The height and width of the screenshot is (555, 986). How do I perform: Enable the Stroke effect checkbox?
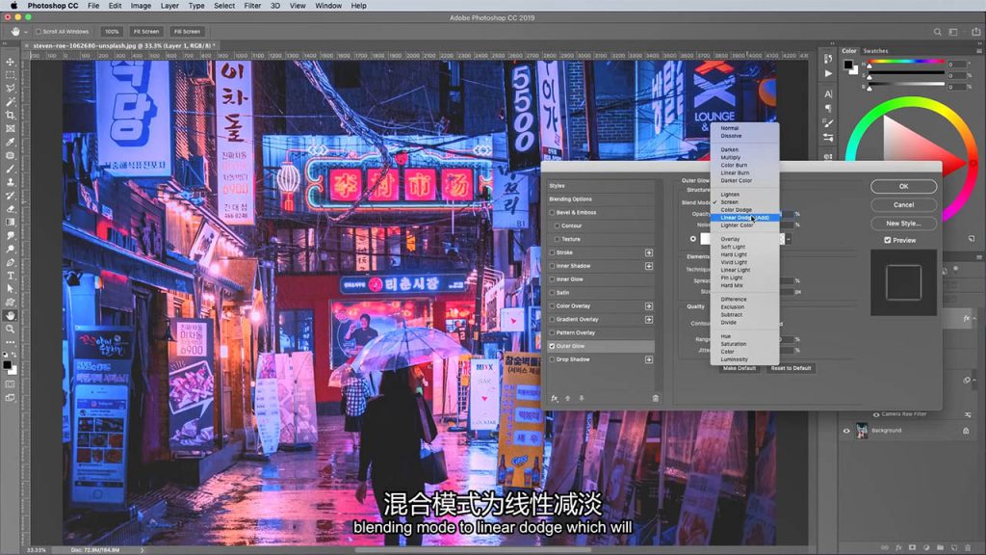click(552, 252)
